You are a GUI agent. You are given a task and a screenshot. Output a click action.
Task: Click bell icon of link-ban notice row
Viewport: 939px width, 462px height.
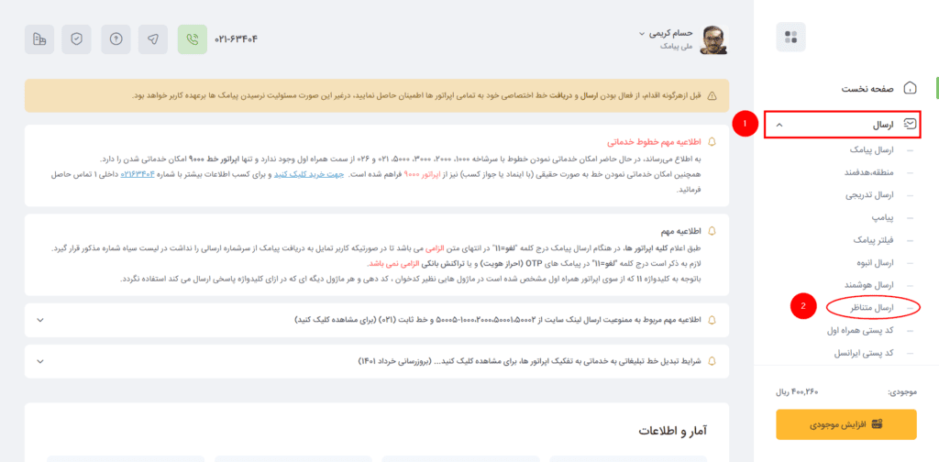712,320
